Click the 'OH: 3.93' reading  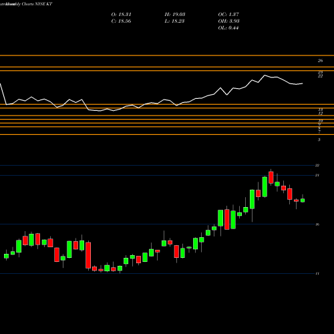[228, 21]
